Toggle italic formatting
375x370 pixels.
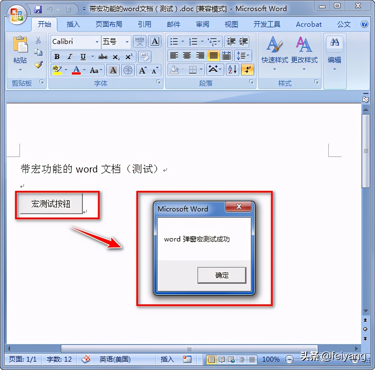tap(70, 56)
